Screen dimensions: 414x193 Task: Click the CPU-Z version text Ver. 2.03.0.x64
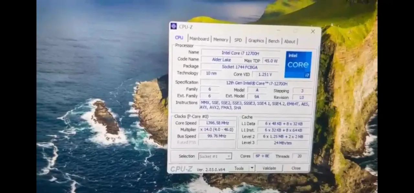click(211, 169)
